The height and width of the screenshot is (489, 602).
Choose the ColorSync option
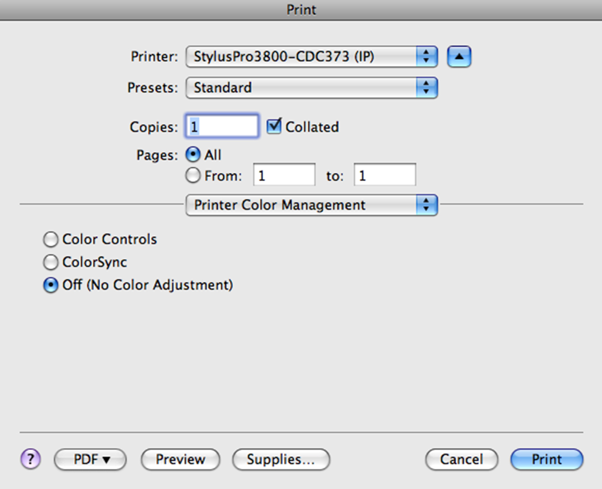click(50, 262)
